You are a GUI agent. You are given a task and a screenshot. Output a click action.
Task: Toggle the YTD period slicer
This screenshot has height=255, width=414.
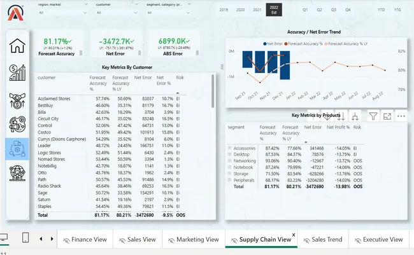(381, 10)
